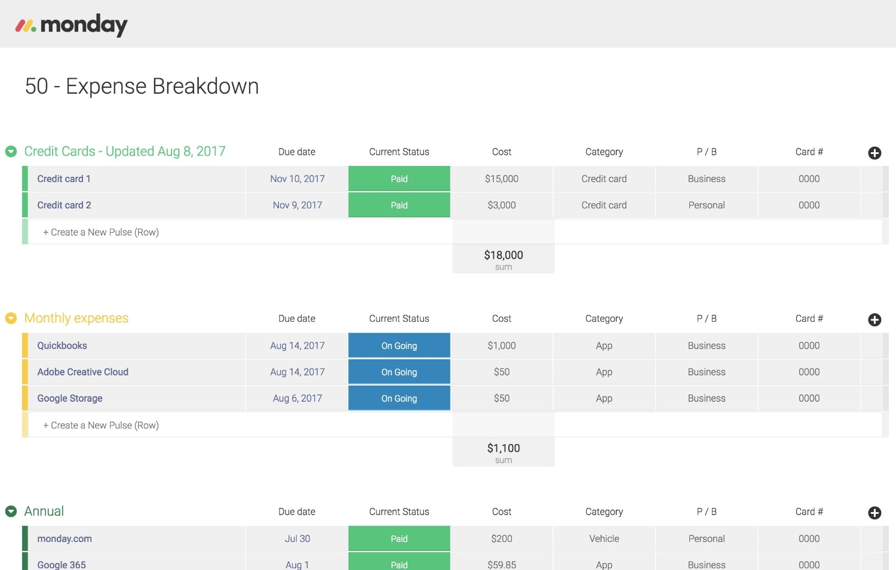Image resolution: width=896 pixels, height=570 pixels.
Task: Click the Vehicle category cell
Action: [605, 539]
